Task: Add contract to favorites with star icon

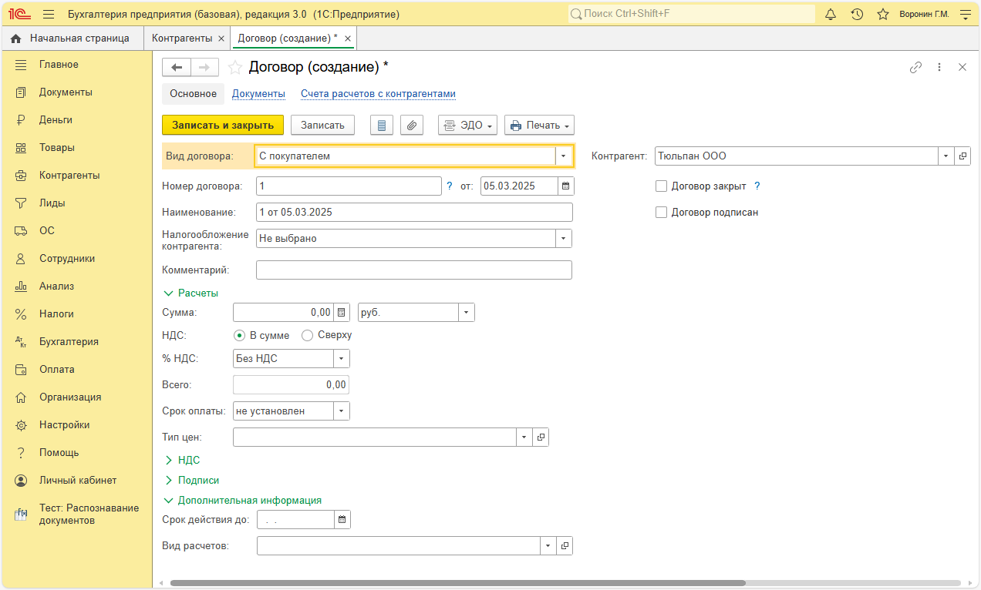Action: click(235, 68)
